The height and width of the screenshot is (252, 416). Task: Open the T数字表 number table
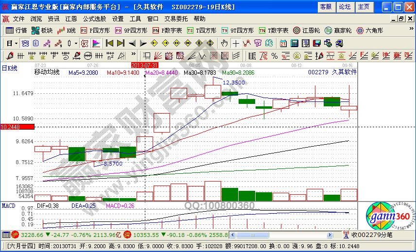pos(274,31)
